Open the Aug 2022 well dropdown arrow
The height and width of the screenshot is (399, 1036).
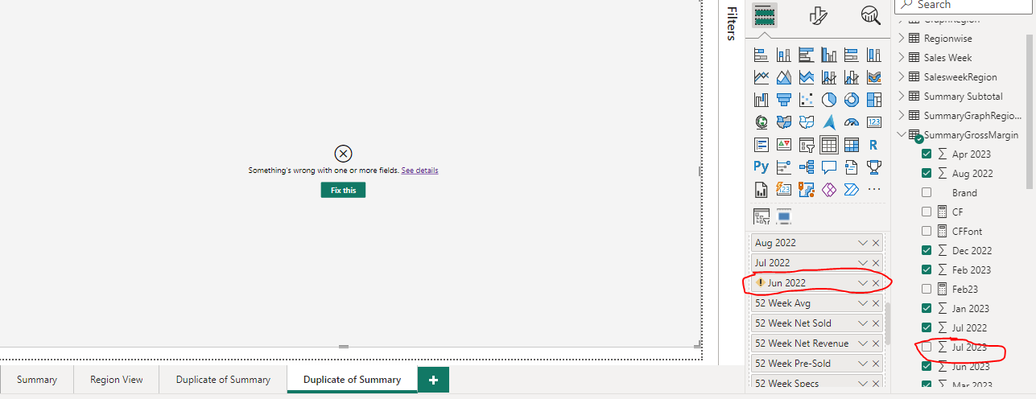pos(863,243)
